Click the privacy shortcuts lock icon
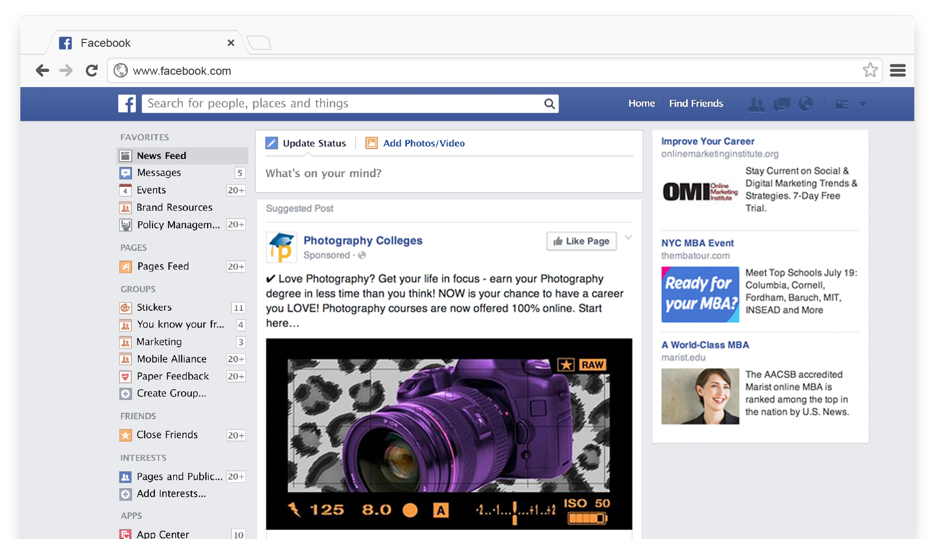The height and width of the screenshot is (539, 929). tap(842, 104)
